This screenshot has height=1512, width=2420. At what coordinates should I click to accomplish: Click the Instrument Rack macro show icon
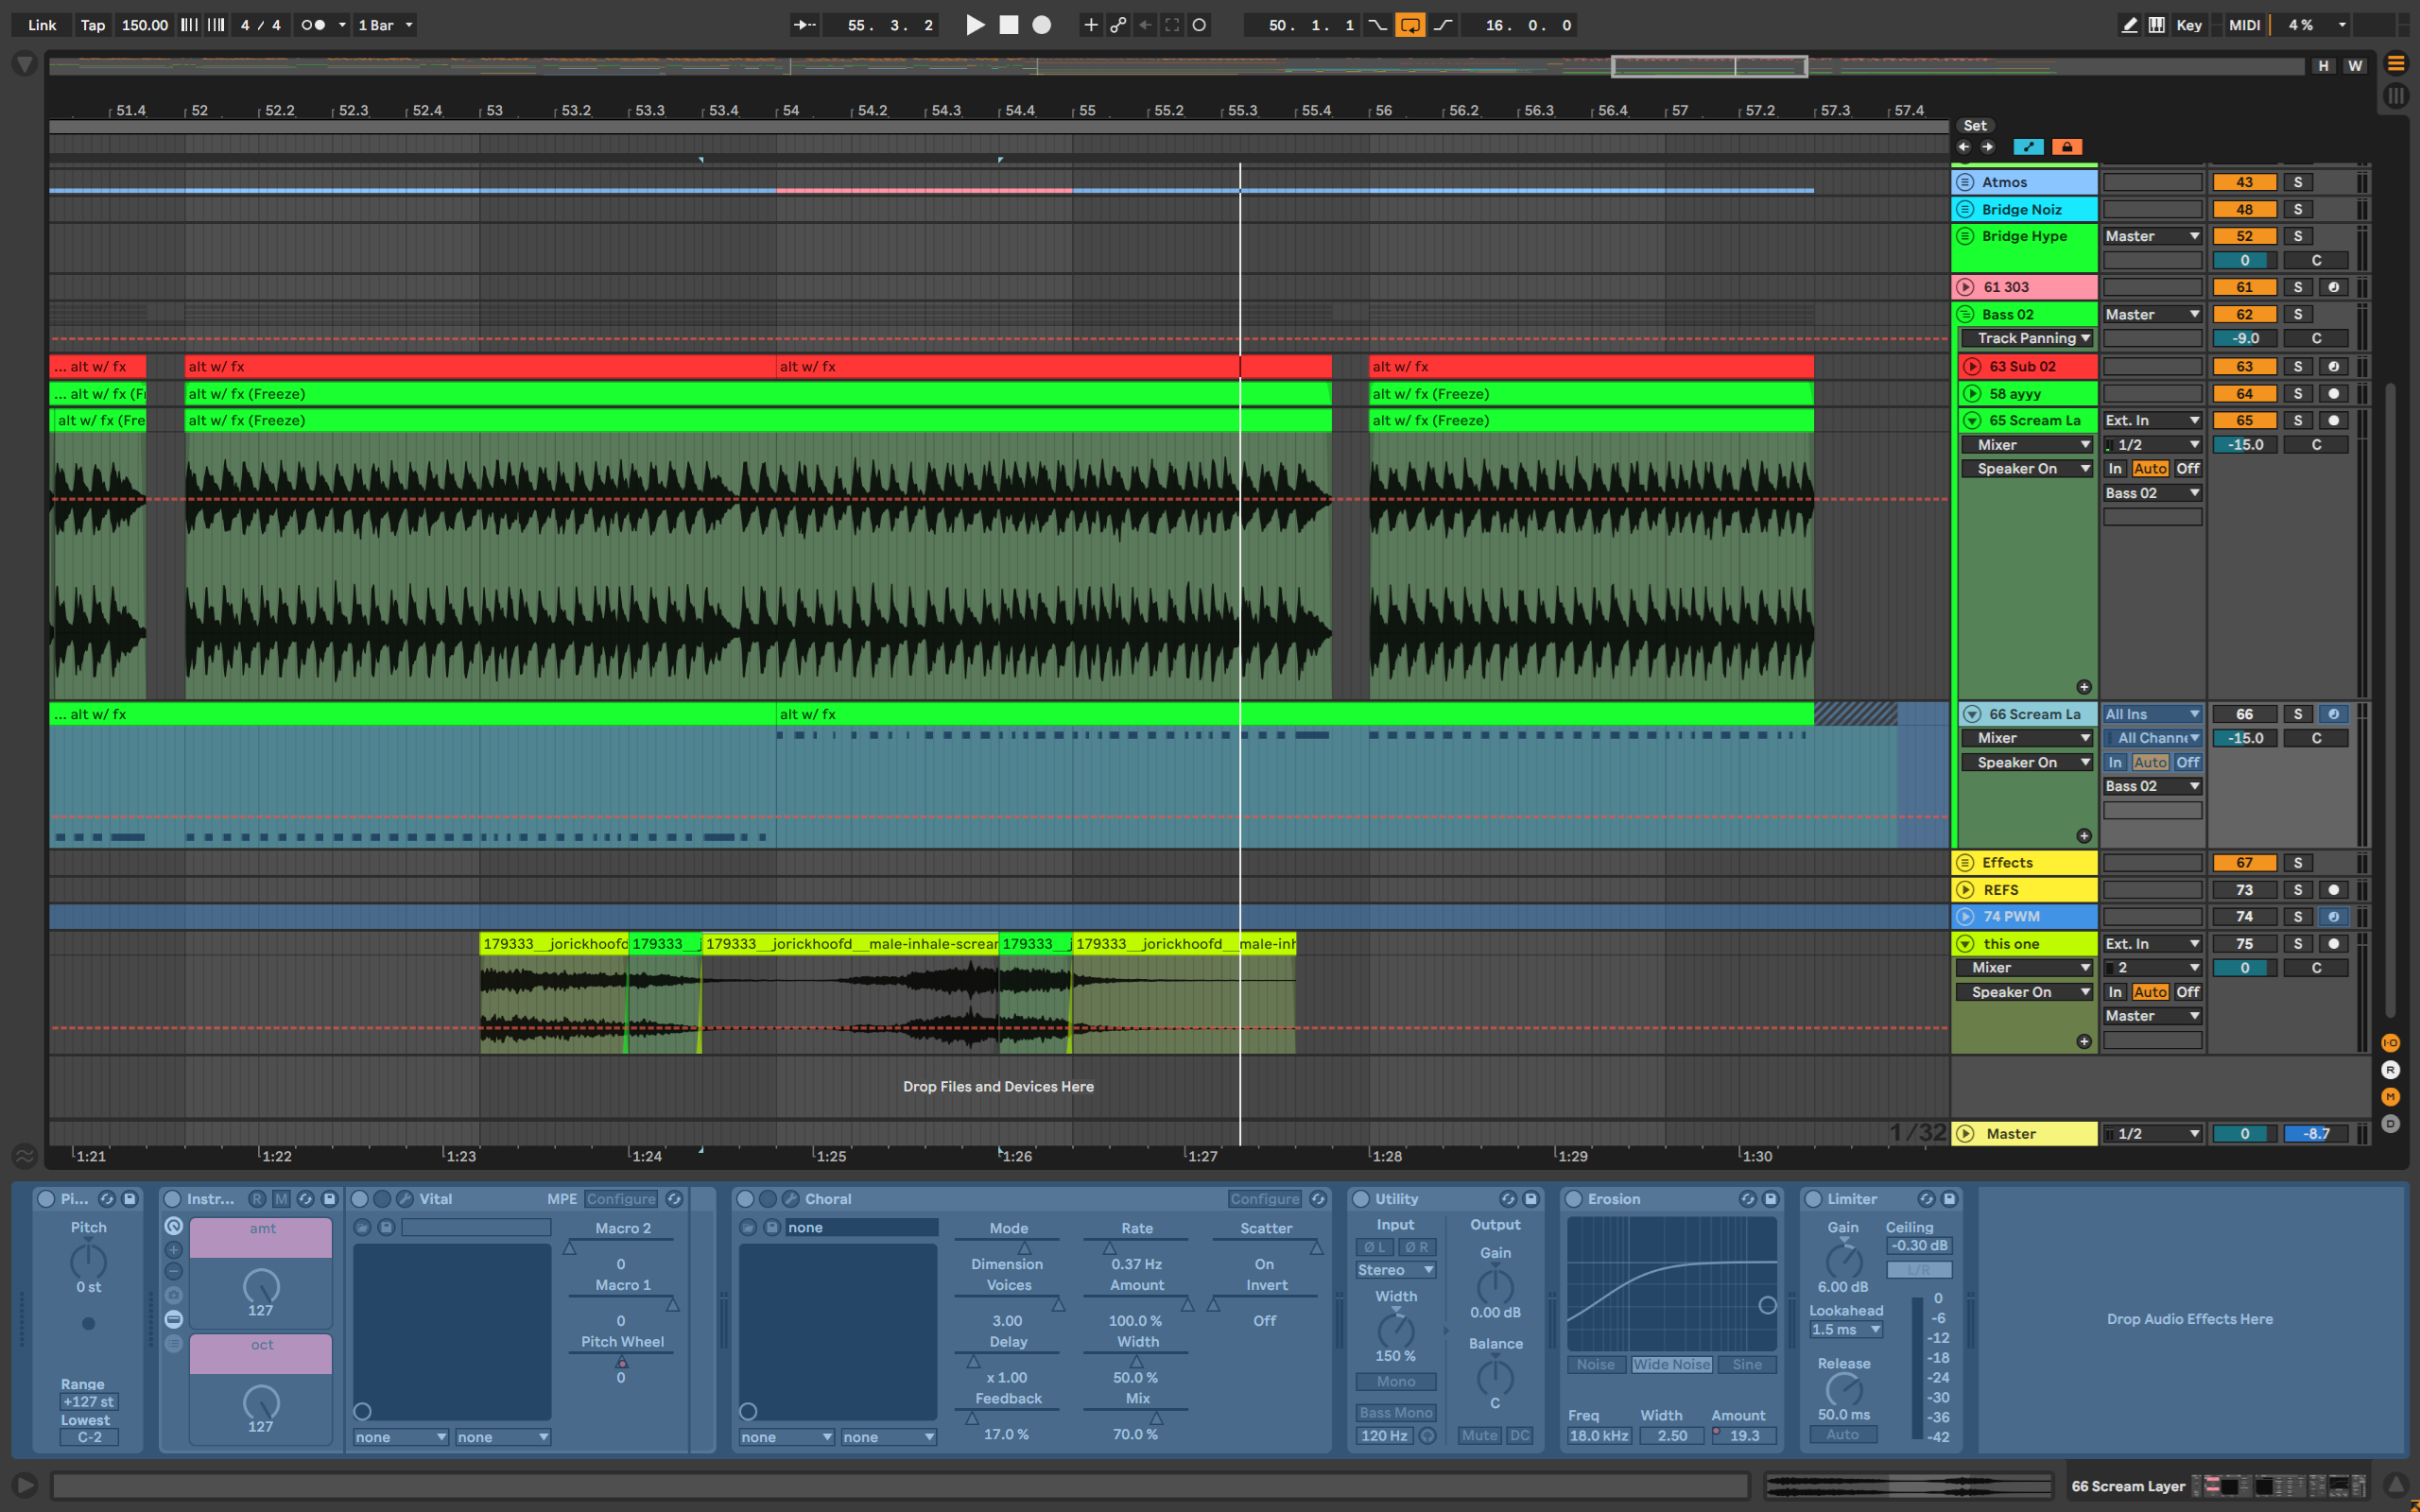pyautogui.click(x=174, y=1226)
